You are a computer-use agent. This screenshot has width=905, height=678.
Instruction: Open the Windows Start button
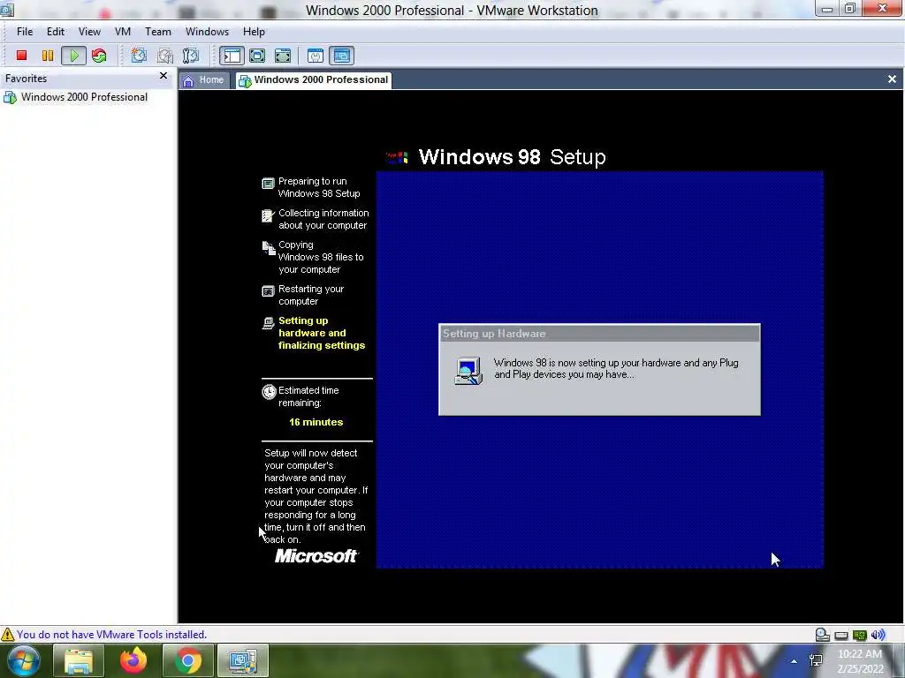tap(23, 660)
